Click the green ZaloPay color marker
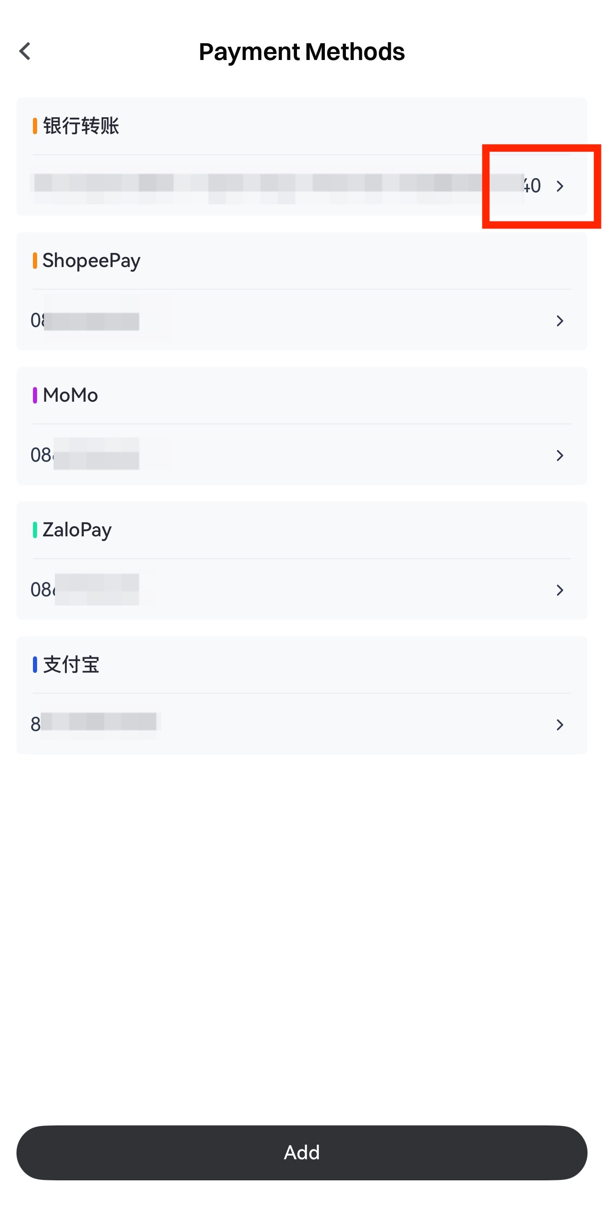This screenshot has width=604, height=1217. (x=35, y=530)
